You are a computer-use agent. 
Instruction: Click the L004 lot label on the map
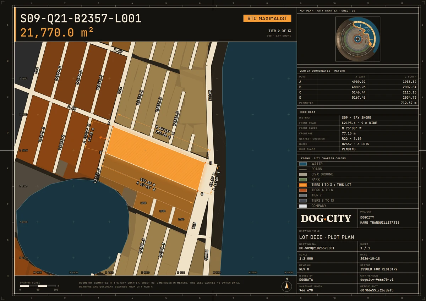tap(162, 211)
